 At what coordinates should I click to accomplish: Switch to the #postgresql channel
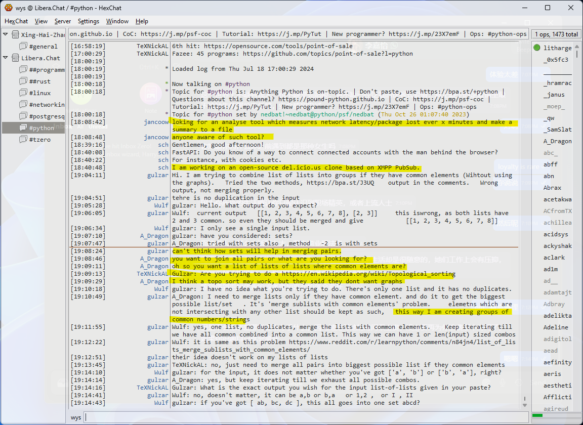click(47, 116)
